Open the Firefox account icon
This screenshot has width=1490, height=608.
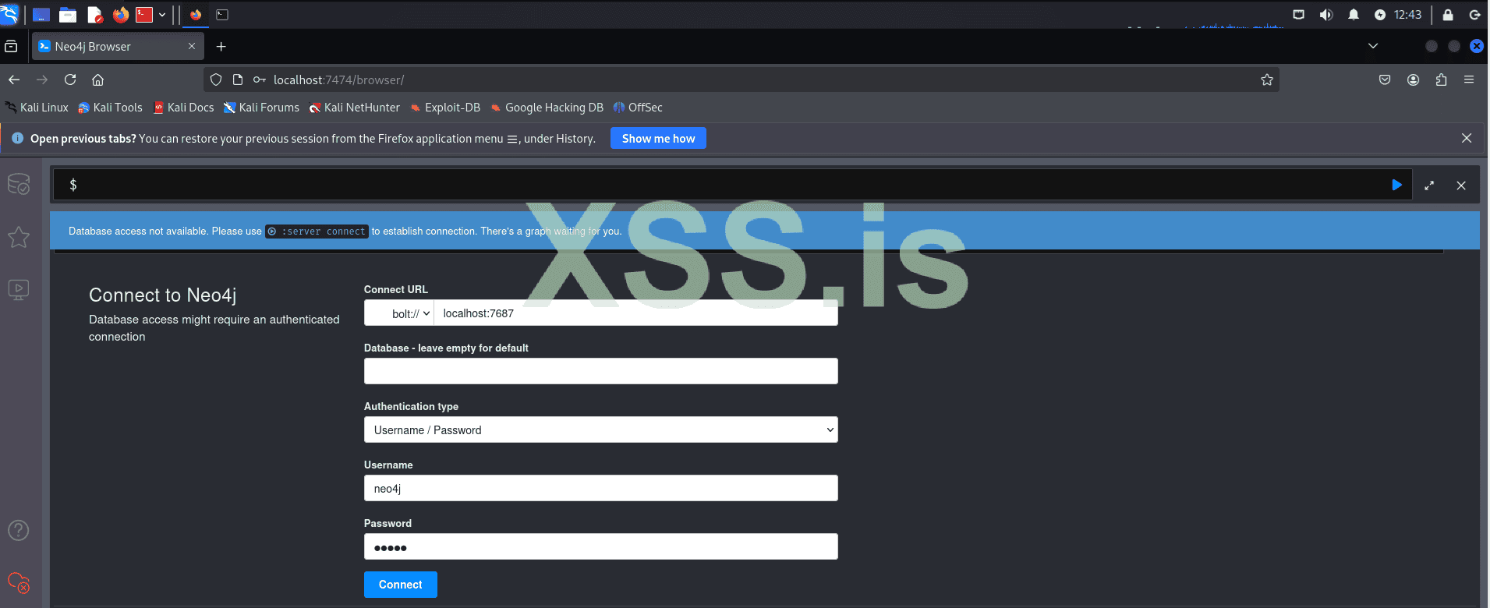click(x=1413, y=80)
